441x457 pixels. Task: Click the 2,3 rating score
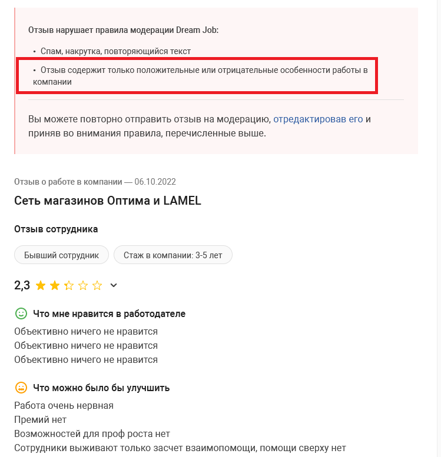point(22,286)
